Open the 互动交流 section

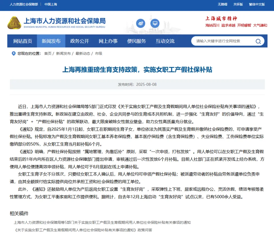(x=165, y=41)
